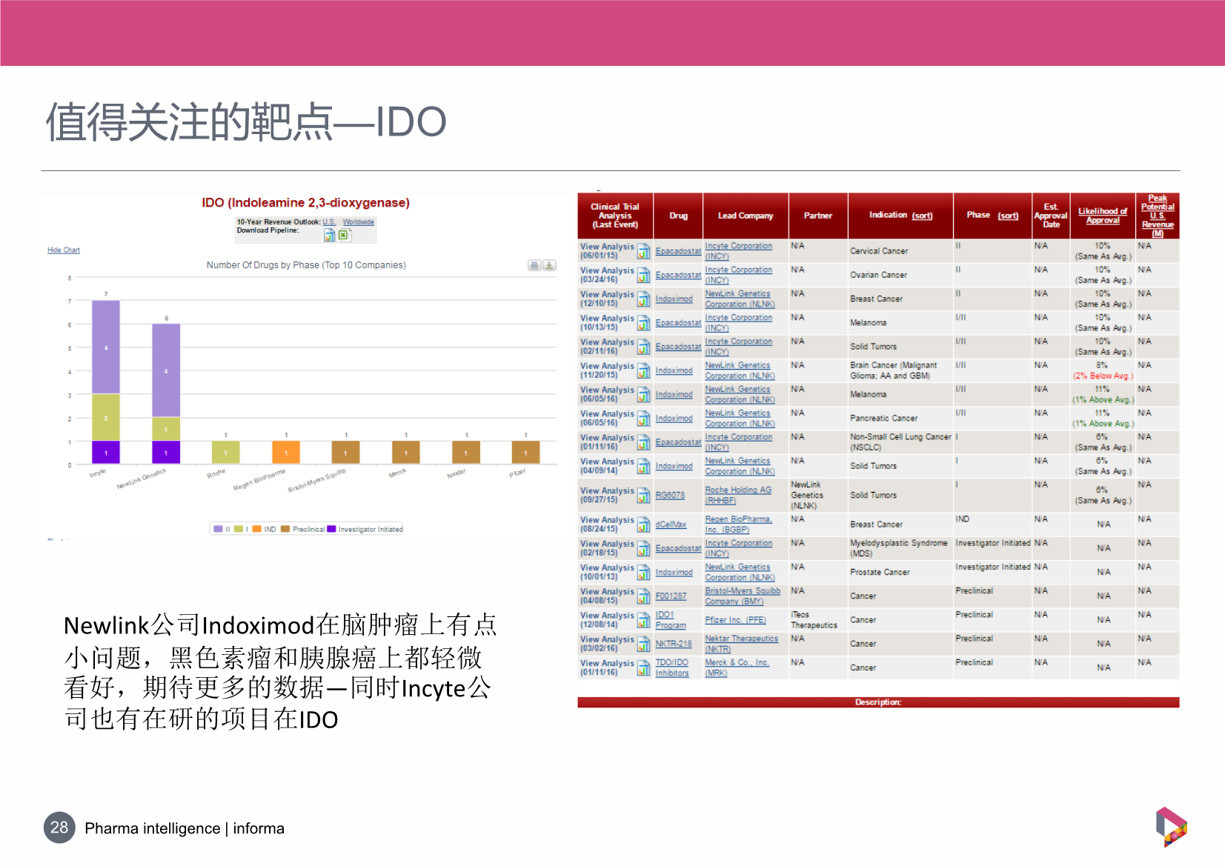The width and height of the screenshot is (1225, 866).
Task: Sort table by Phase
Action: point(1008,216)
